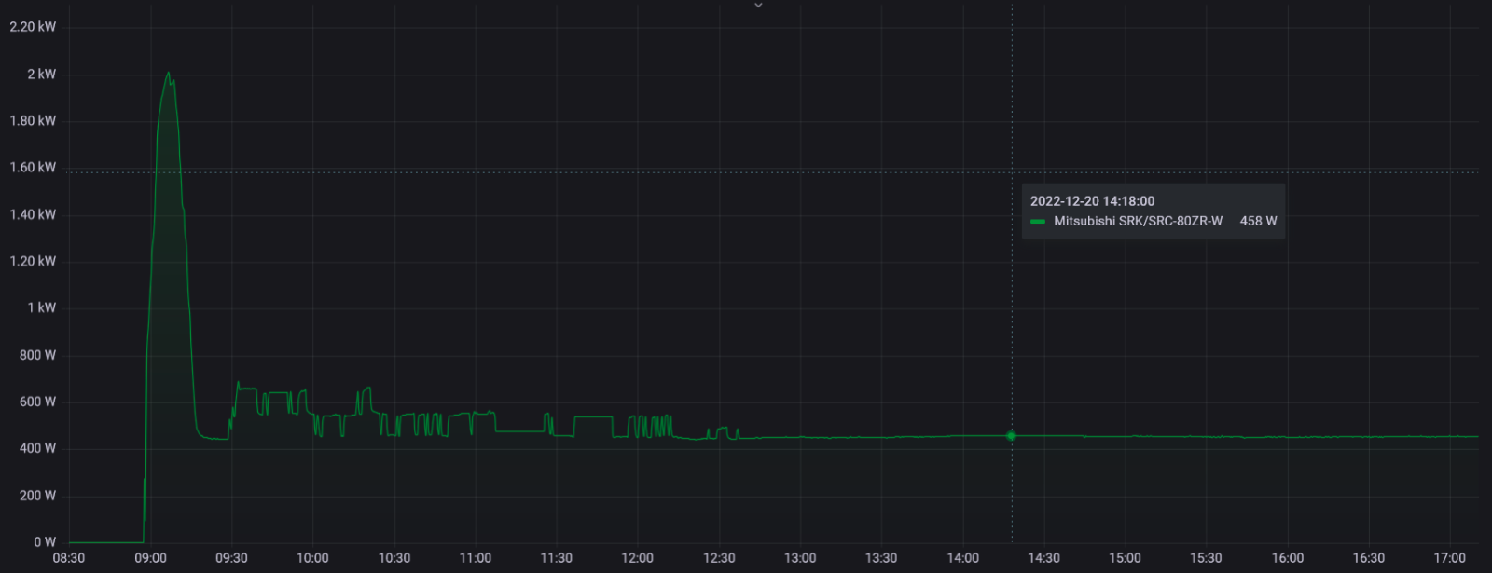Click the 2 kW y-axis label
The height and width of the screenshot is (573, 1492).
tap(41, 75)
